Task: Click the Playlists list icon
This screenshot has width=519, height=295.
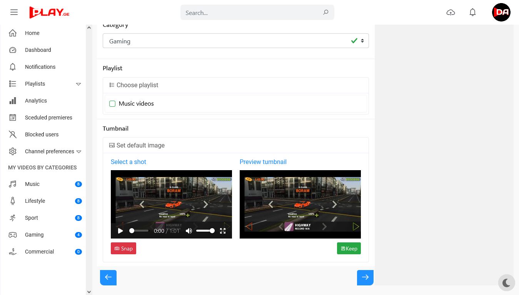Action: [x=13, y=84]
